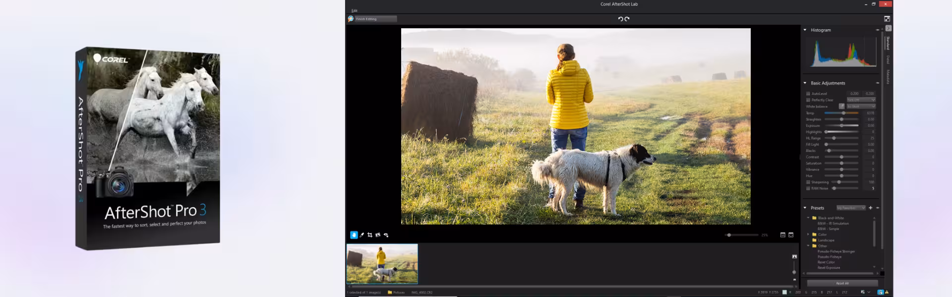The image size is (952, 297).
Task: Open the Perfectly Clear dropdown
Action: coord(861,100)
